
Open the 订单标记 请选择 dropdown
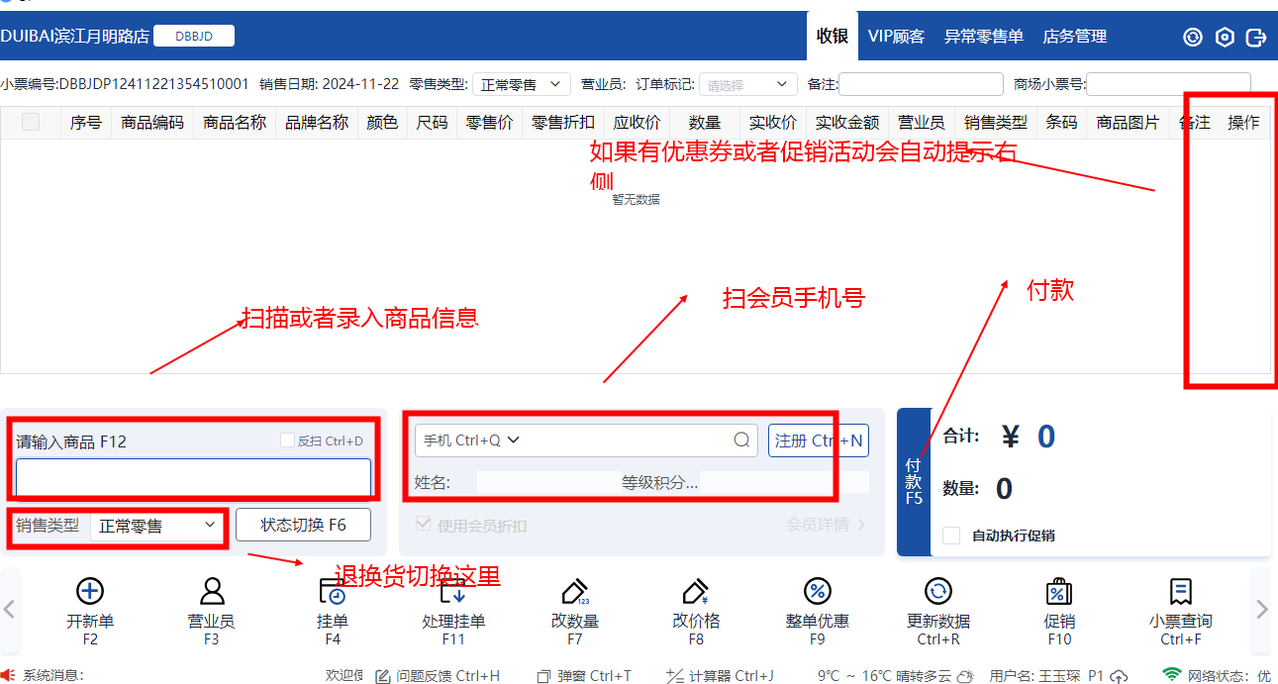pyautogui.click(x=747, y=85)
